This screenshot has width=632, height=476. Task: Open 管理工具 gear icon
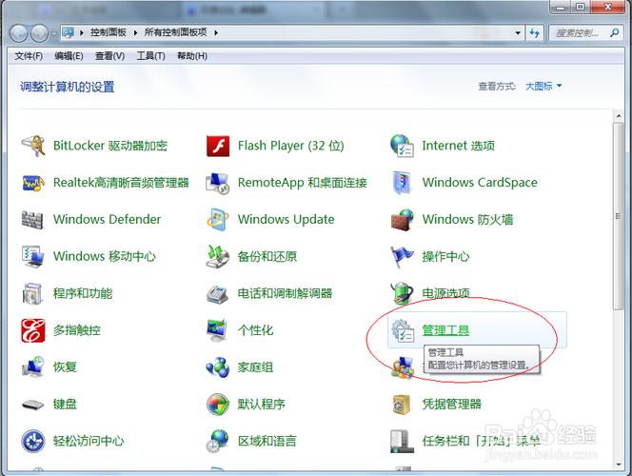[x=403, y=330]
